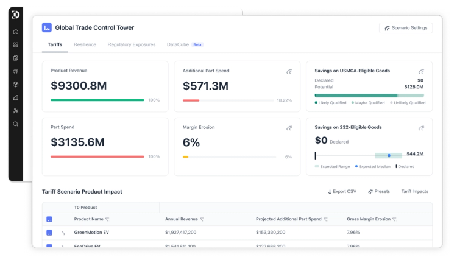457x274 pixels.
Task: Click the USMCA qualification bar
Action: coord(369,96)
